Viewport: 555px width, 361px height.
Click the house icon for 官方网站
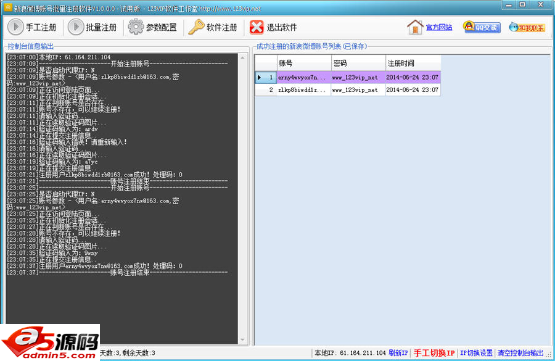coord(415,27)
